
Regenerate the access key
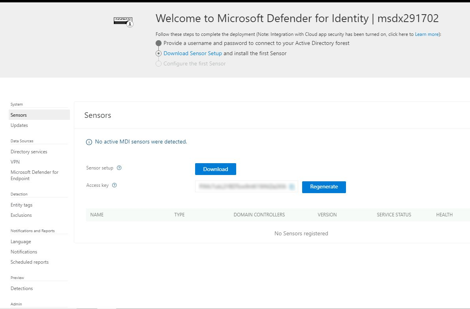point(324,187)
